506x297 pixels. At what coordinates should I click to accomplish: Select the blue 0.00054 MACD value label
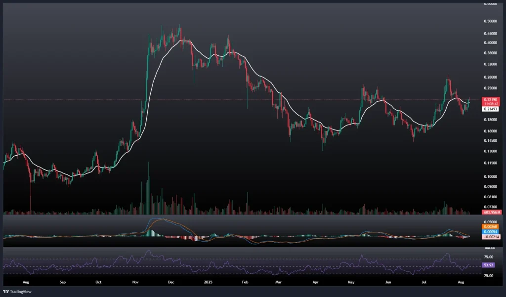(490, 232)
